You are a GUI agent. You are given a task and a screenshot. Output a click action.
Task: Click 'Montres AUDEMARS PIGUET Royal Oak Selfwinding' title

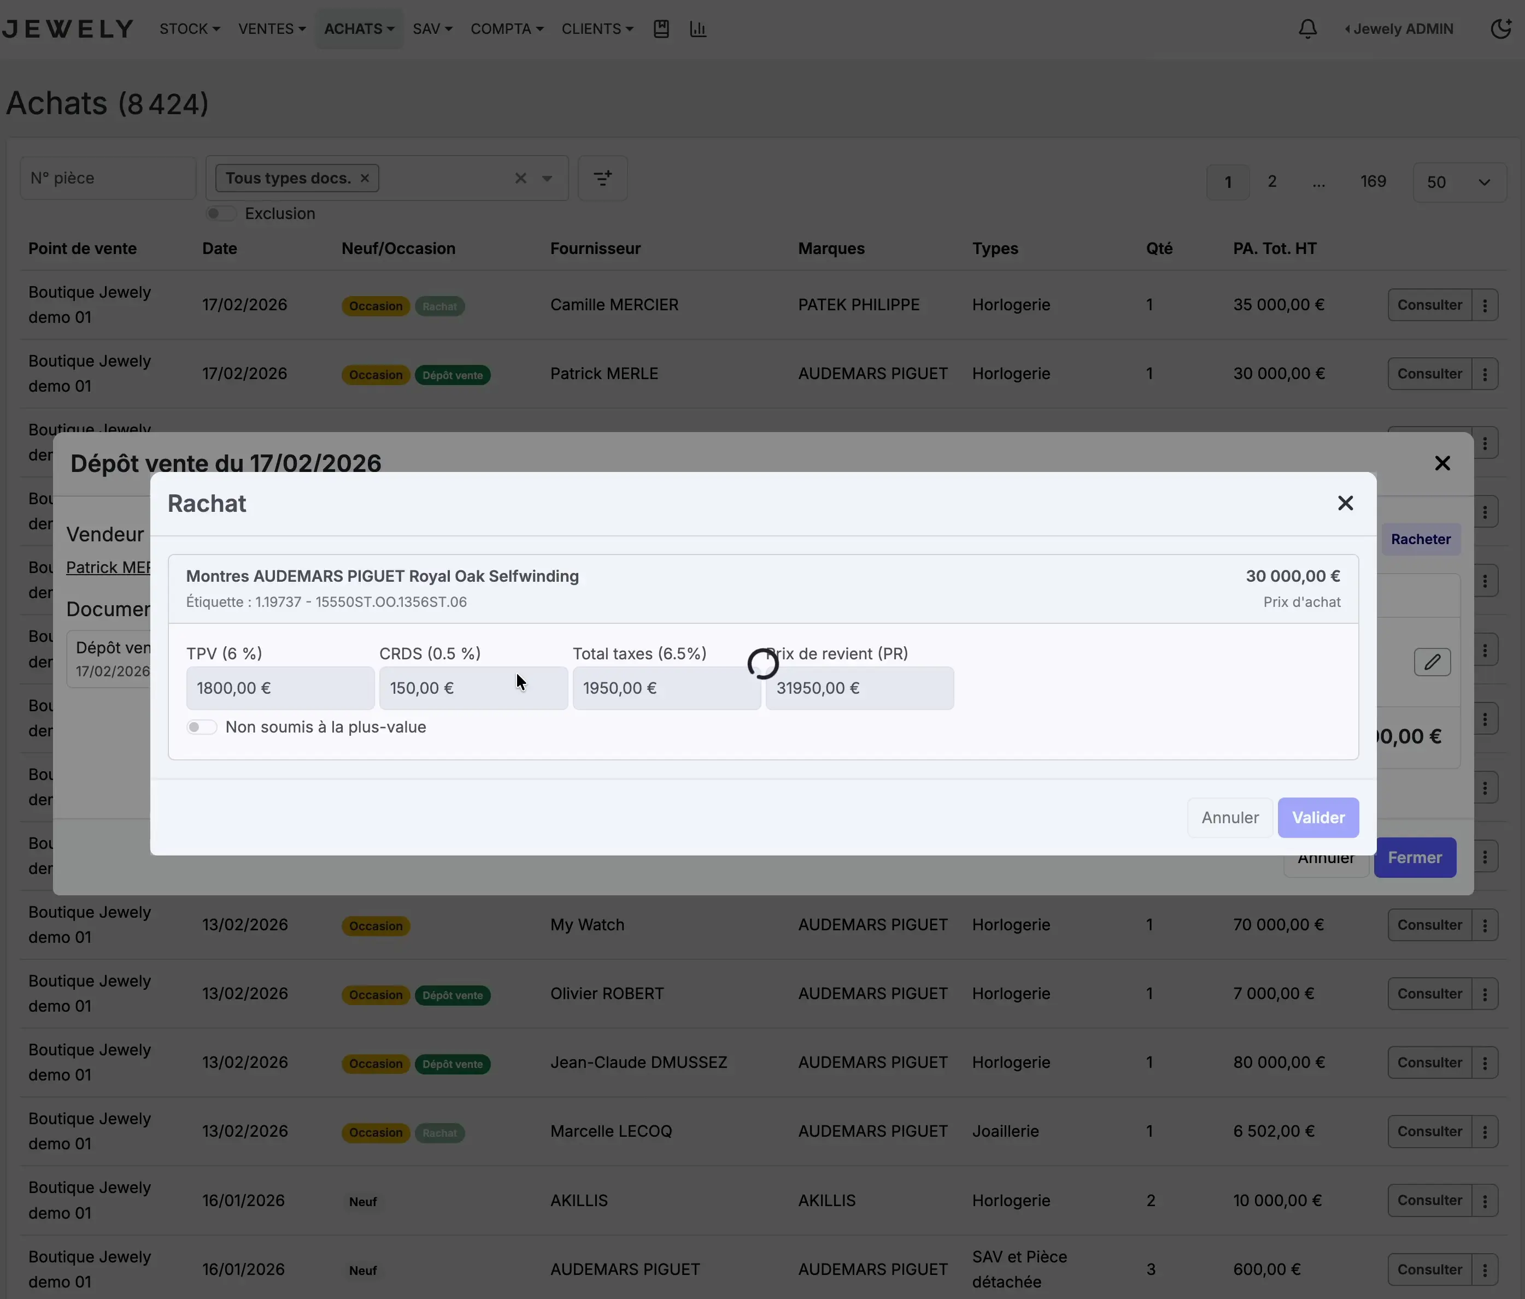(382, 576)
